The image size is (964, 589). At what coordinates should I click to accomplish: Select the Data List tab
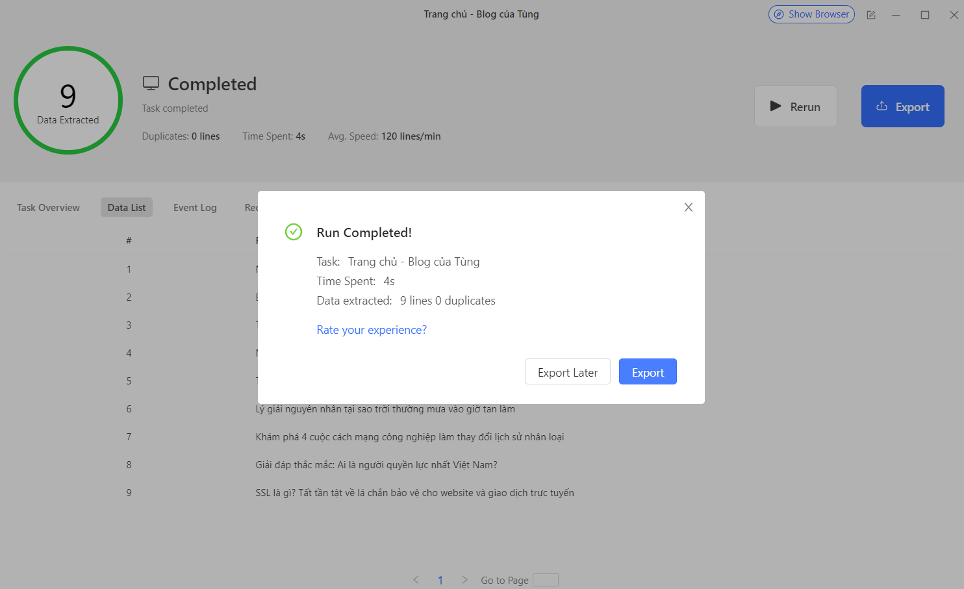(x=127, y=208)
